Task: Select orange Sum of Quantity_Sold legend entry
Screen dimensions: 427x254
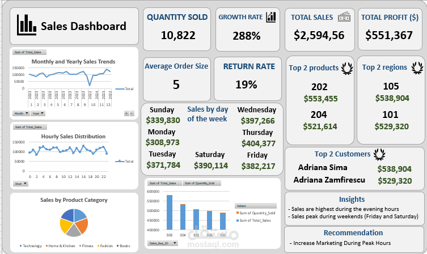Action: tap(255, 213)
